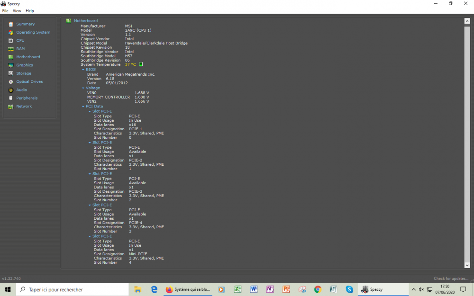Collapse the BIOS section

tap(83, 70)
